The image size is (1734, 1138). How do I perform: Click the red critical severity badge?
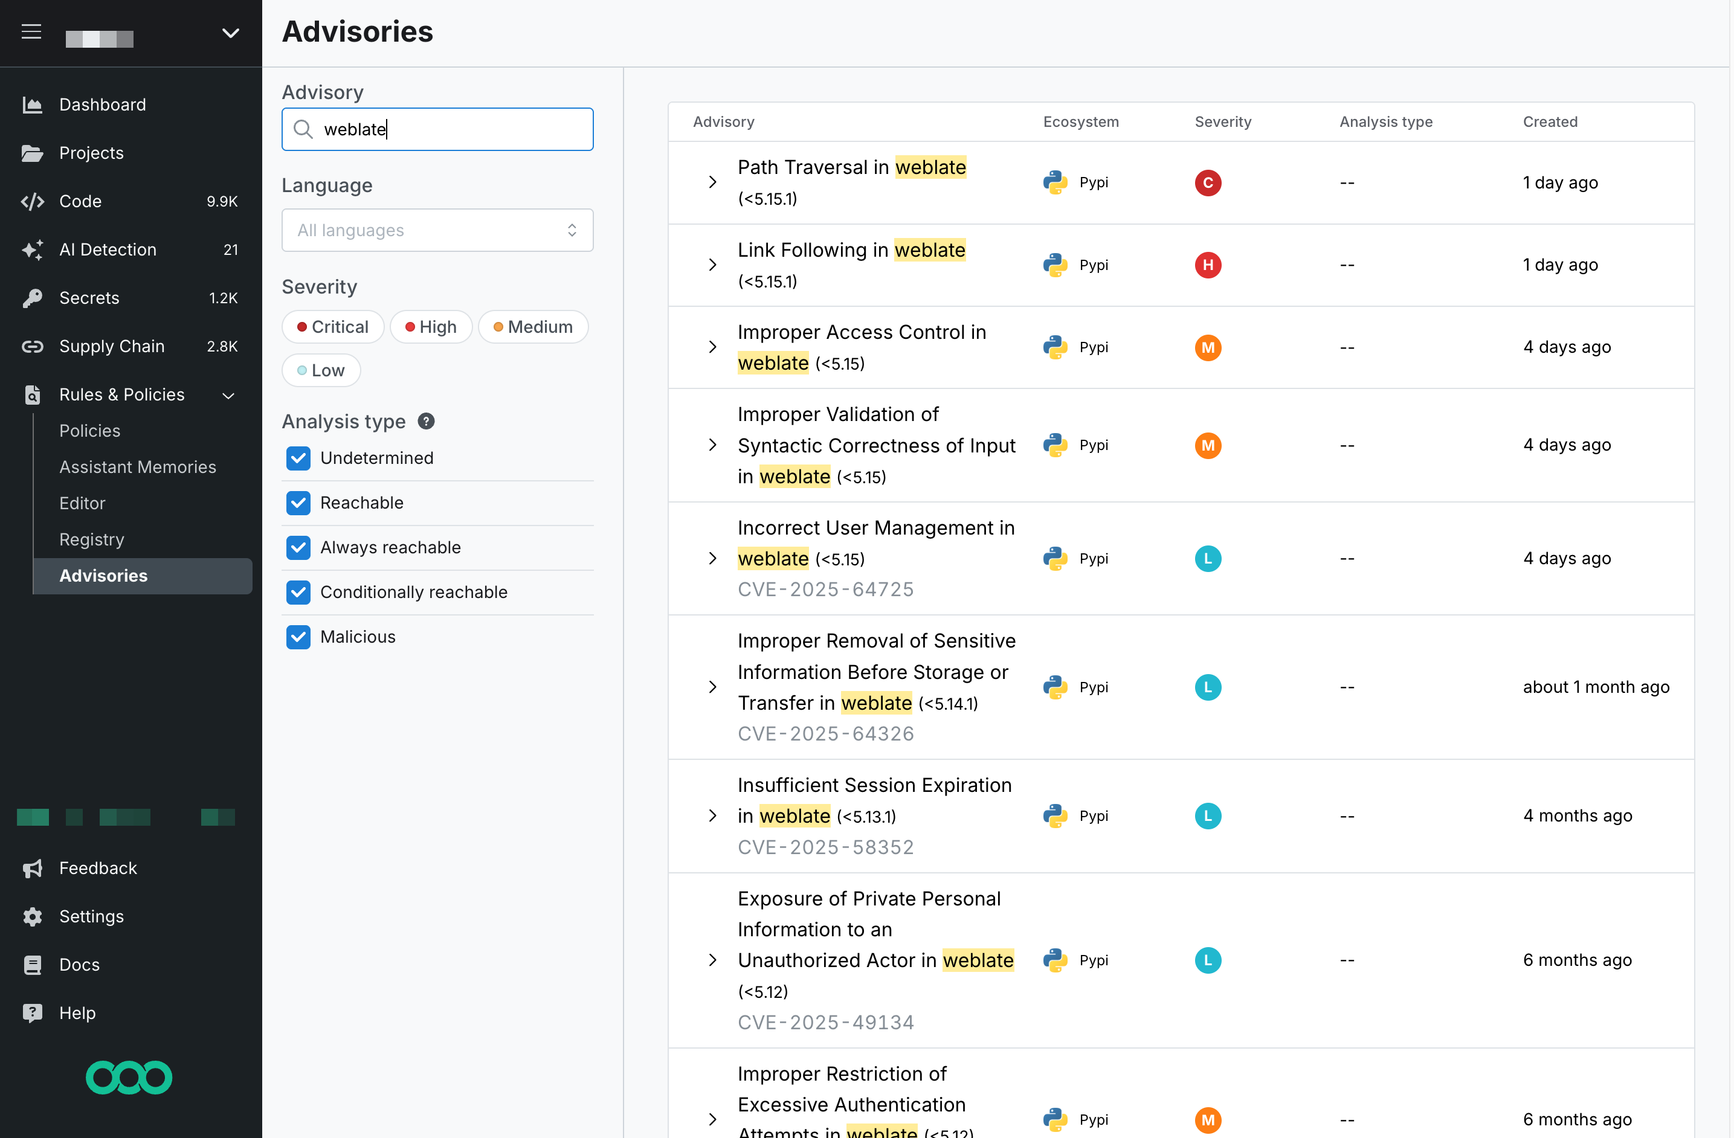(1208, 182)
